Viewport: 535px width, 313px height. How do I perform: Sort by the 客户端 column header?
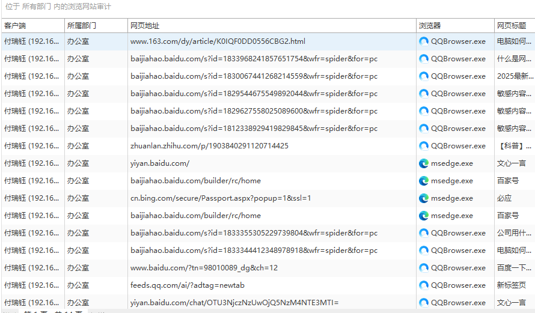tap(32, 26)
